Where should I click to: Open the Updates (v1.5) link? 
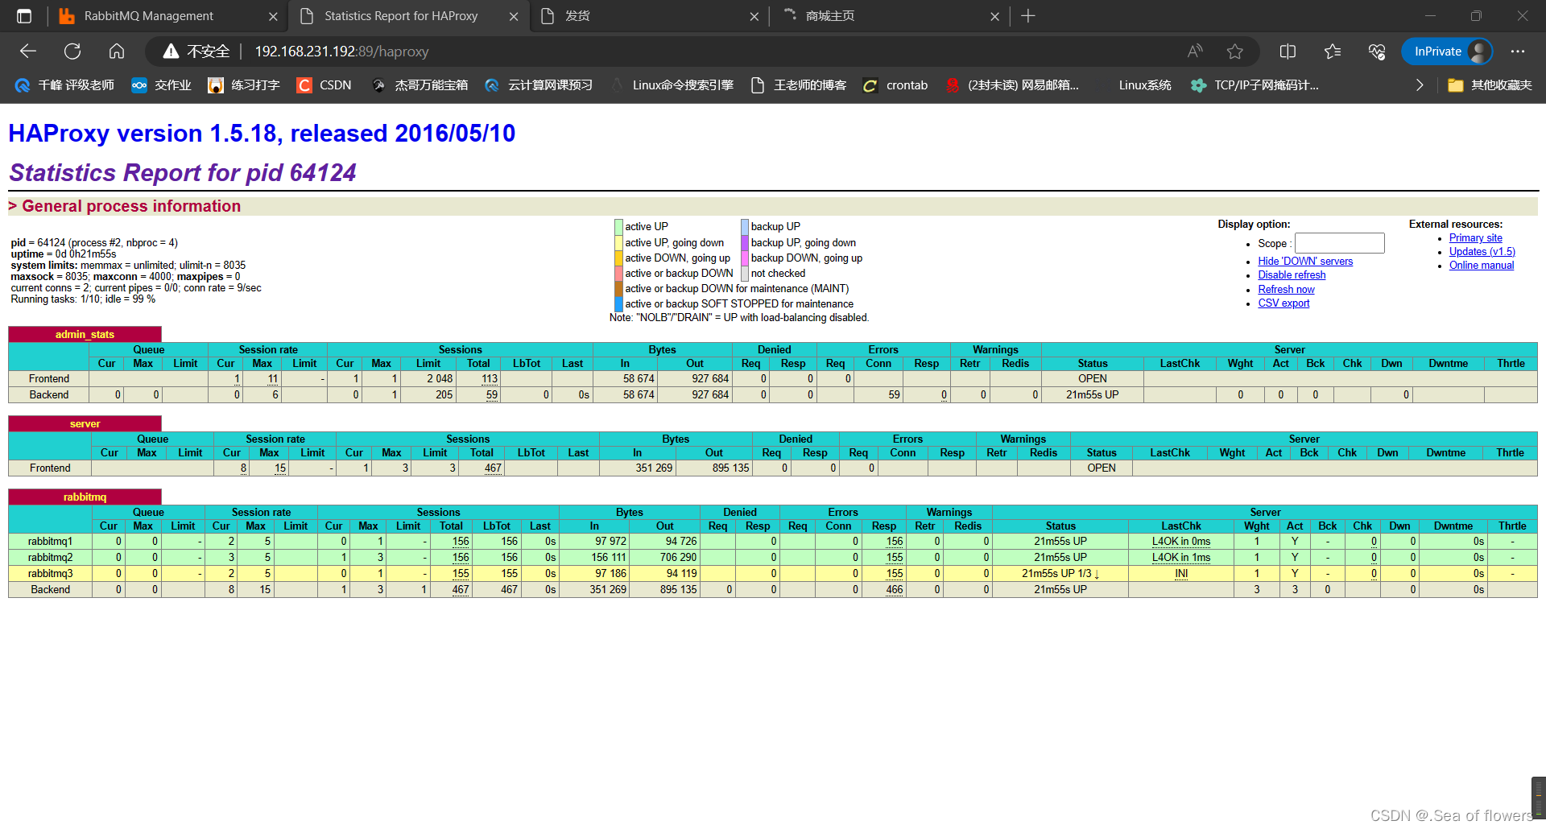click(x=1482, y=252)
